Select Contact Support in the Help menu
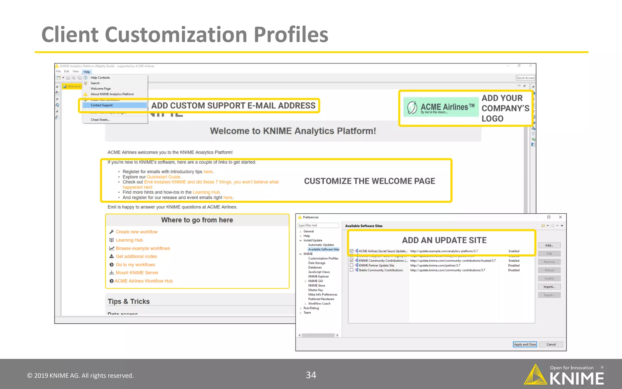The height and width of the screenshot is (389, 622). pos(102,105)
